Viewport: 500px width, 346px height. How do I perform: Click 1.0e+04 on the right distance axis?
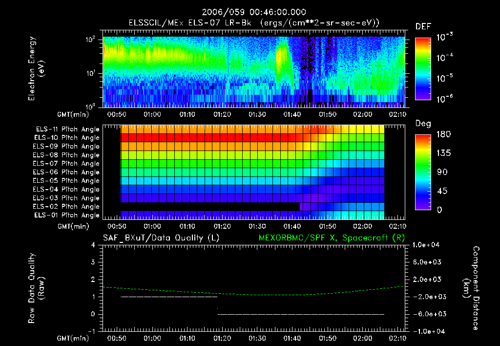pos(426,245)
